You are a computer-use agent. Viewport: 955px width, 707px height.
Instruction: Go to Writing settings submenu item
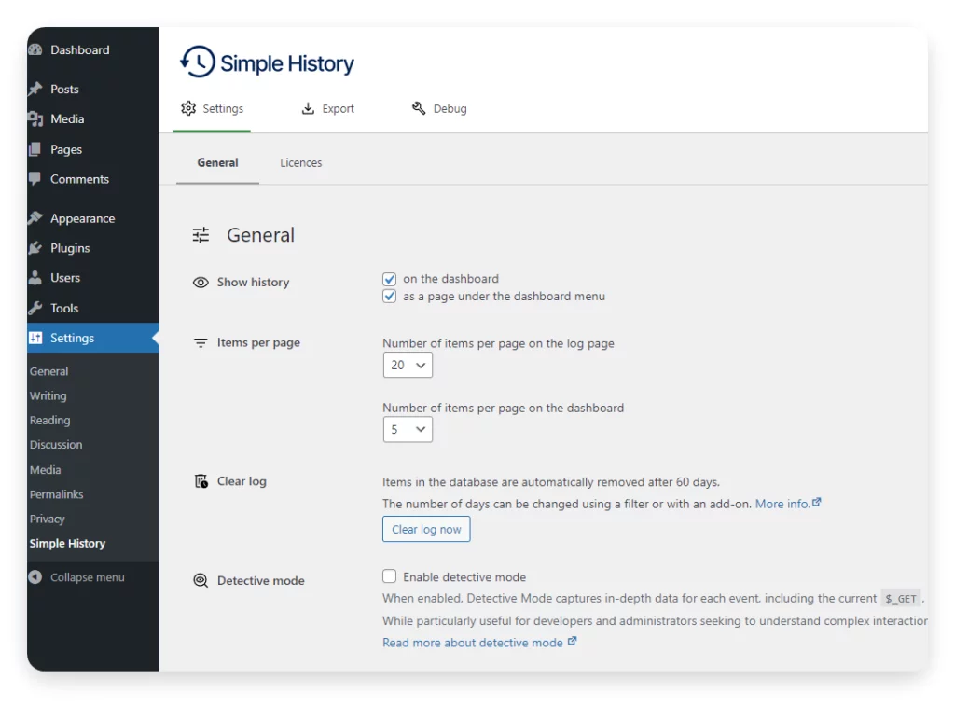pyautogui.click(x=48, y=395)
